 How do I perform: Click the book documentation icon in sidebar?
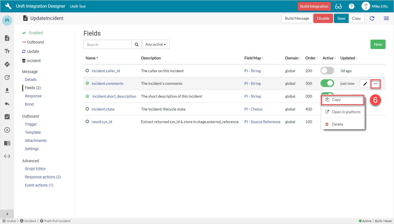coord(7,143)
